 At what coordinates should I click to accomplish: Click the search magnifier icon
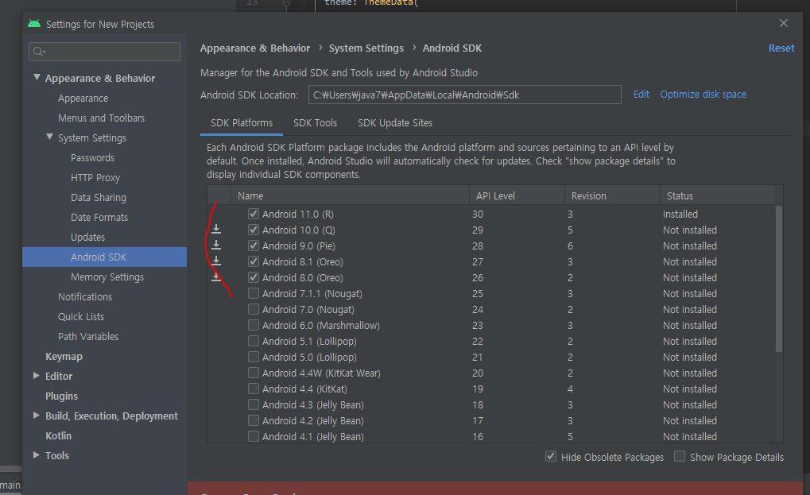pyautogui.click(x=39, y=52)
